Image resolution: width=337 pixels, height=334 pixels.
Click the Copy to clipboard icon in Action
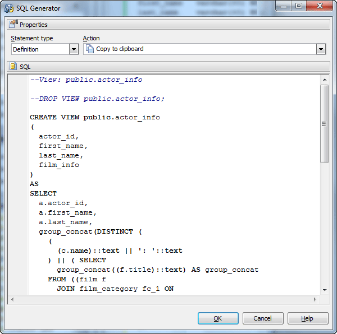[x=90, y=49]
